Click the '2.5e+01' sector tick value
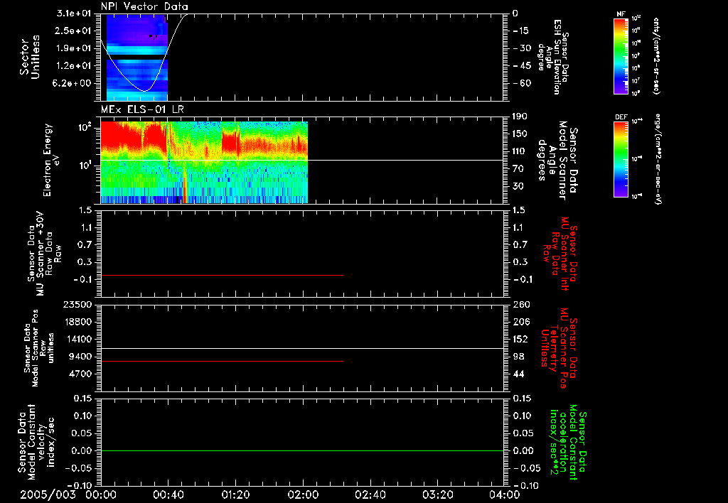The width and height of the screenshot is (728, 503). pos(74,31)
